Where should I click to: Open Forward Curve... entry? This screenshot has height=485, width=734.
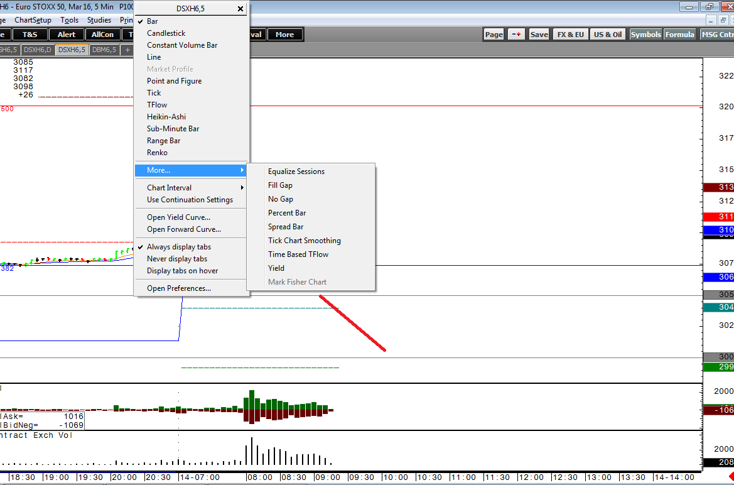[184, 229]
